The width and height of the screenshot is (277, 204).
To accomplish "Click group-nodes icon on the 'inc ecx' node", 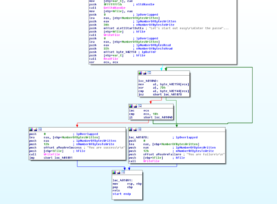I will coord(140,106).
